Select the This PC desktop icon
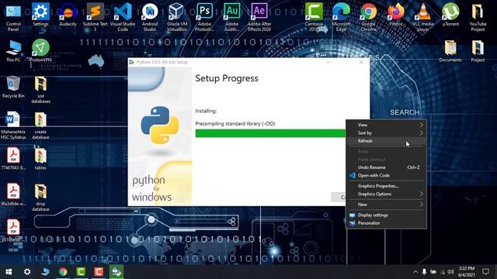 (x=13, y=51)
